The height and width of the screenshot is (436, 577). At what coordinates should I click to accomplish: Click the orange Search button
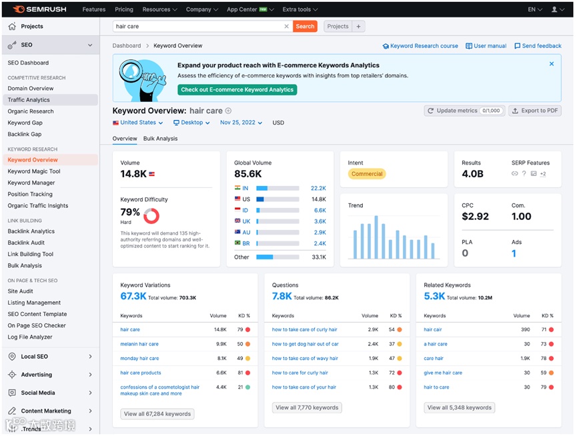tap(305, 27)
